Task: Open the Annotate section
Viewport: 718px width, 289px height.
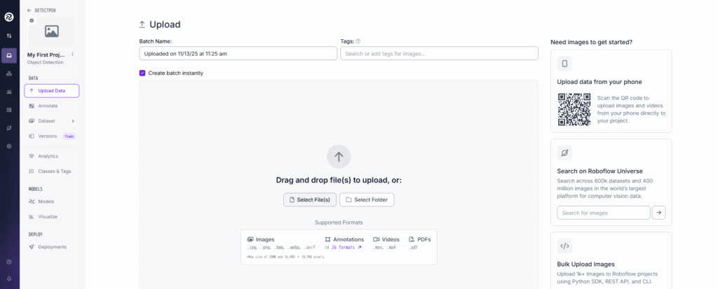Action: click(48, 106)
